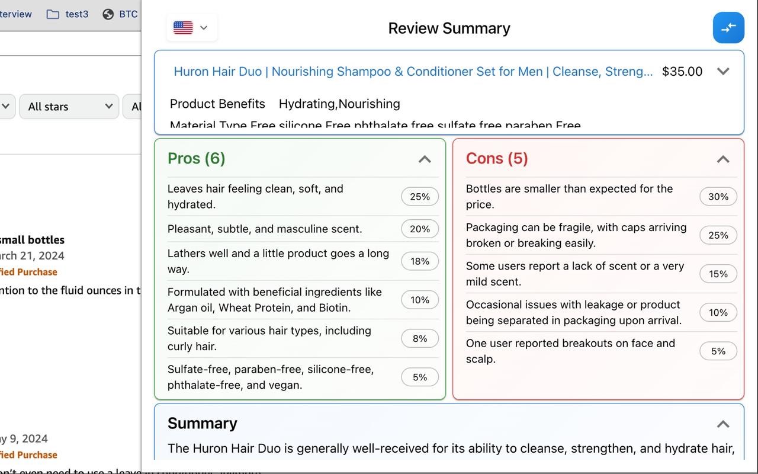The height and width of the screenshot is (474, 758).
Task: Select the fragile packaging con item
Action: tap(576, 235)
